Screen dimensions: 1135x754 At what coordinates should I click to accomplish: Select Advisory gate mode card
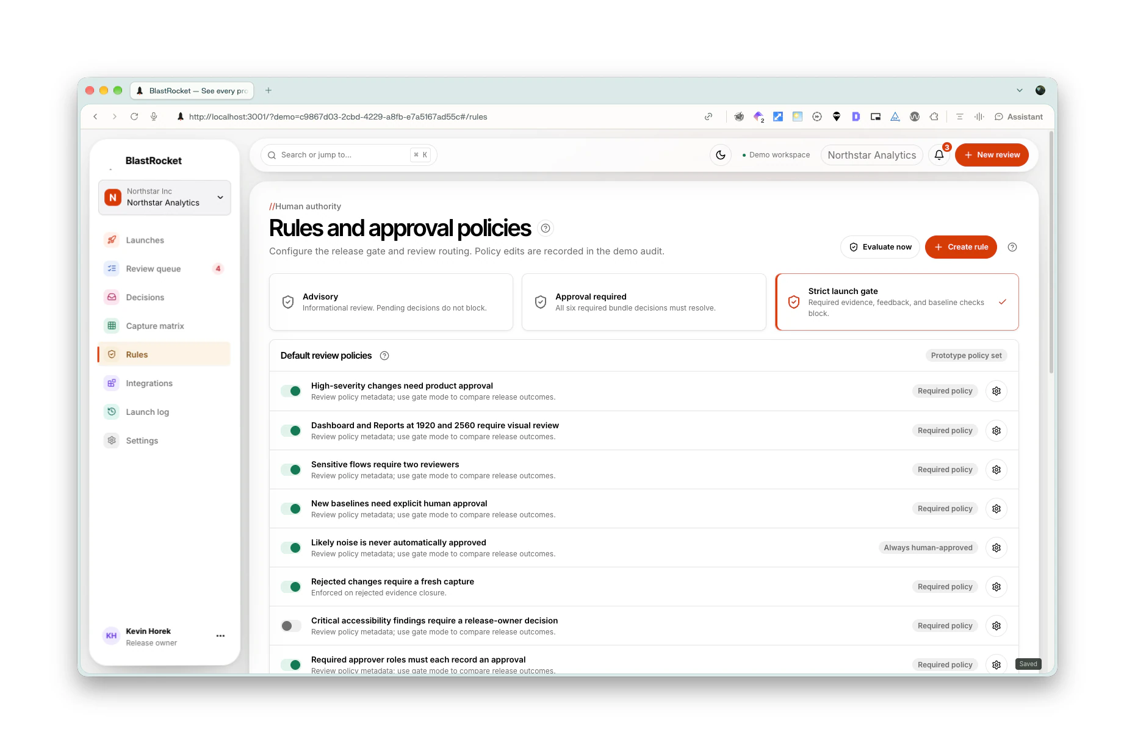point(391,302)
